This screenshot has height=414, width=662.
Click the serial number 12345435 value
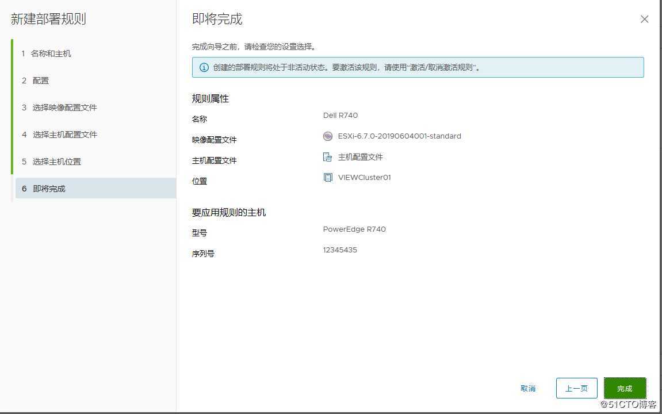pos(339,250)
